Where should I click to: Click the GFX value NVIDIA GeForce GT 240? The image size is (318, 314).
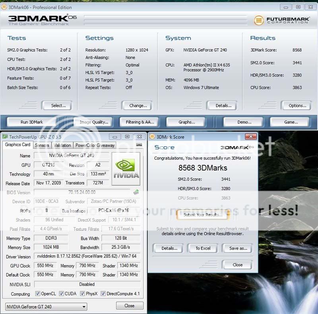(x=205, y=50)
